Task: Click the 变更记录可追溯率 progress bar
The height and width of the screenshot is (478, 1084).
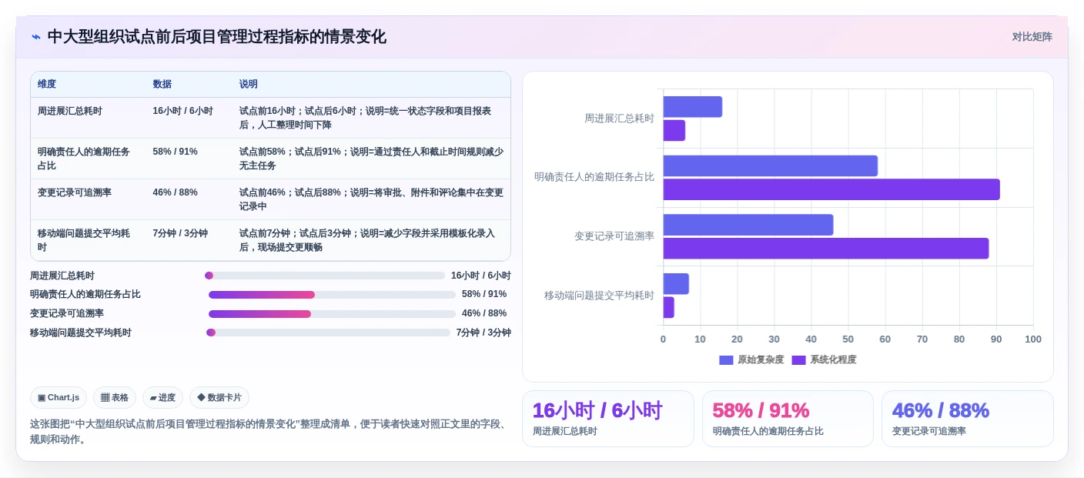Action: pos(332,314)
